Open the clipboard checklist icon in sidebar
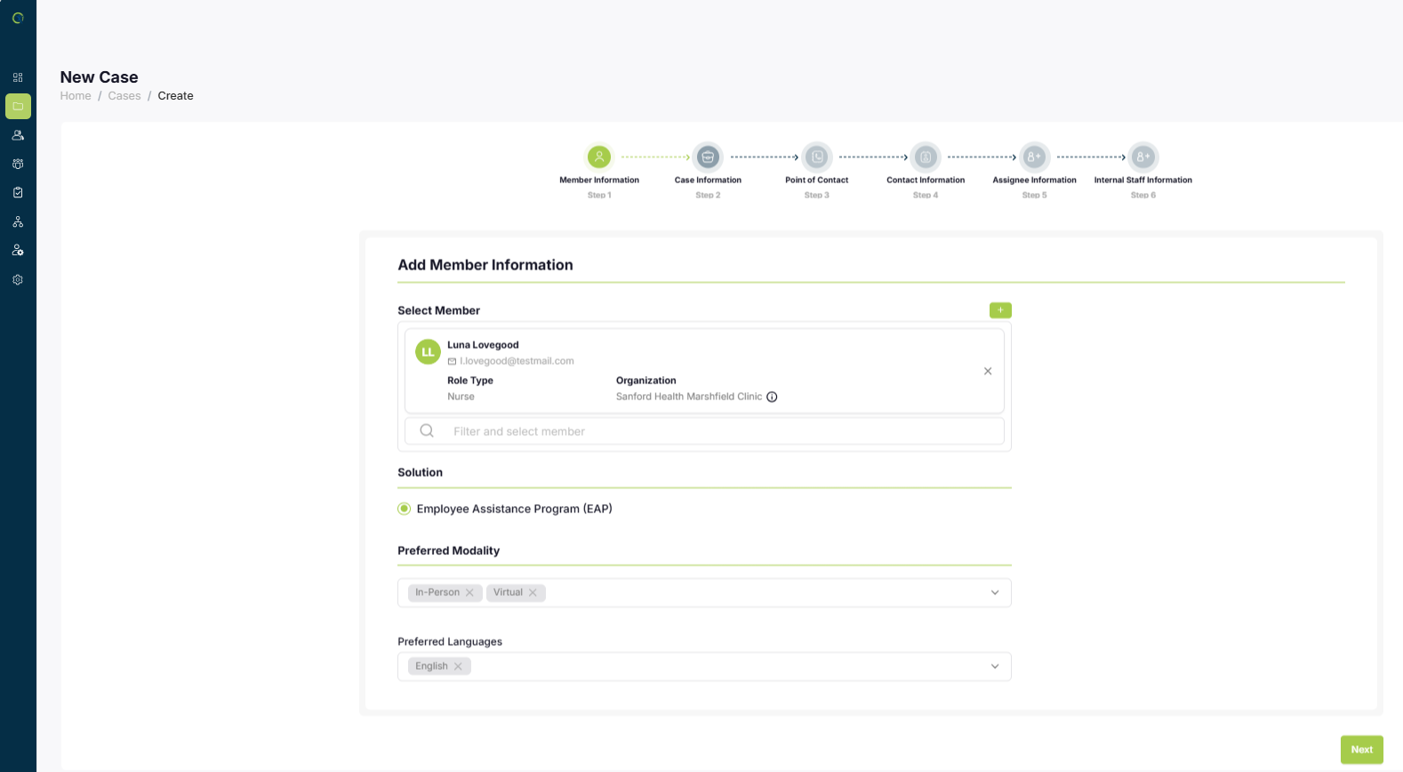This screenshot has height=772, width=1403. pyautogui.click(x=18, y=192)
